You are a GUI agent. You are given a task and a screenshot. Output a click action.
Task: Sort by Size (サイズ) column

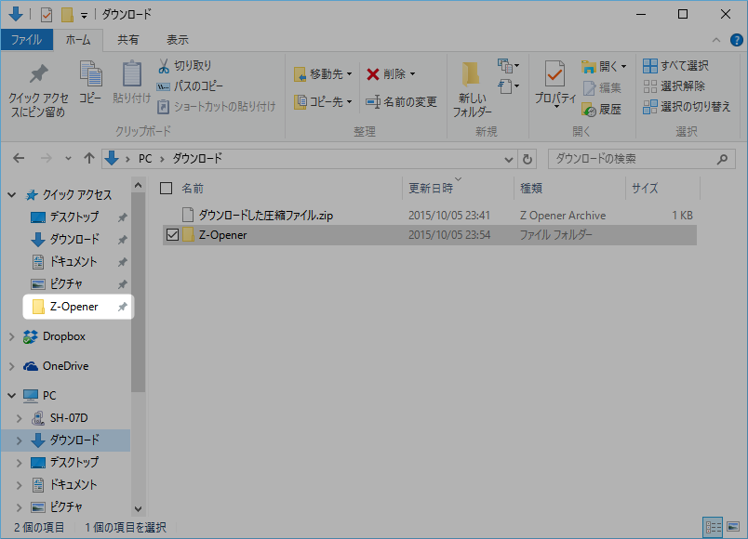pos(645,189)
